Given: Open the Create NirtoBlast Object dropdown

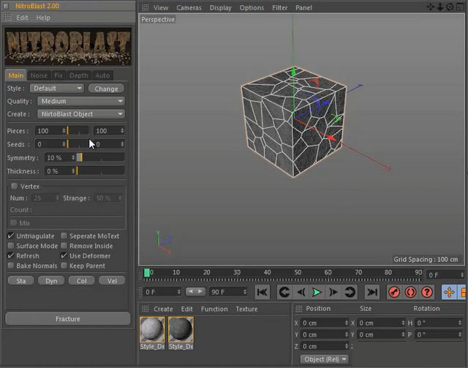Looking at the screenshot, I should pos(81,114).
